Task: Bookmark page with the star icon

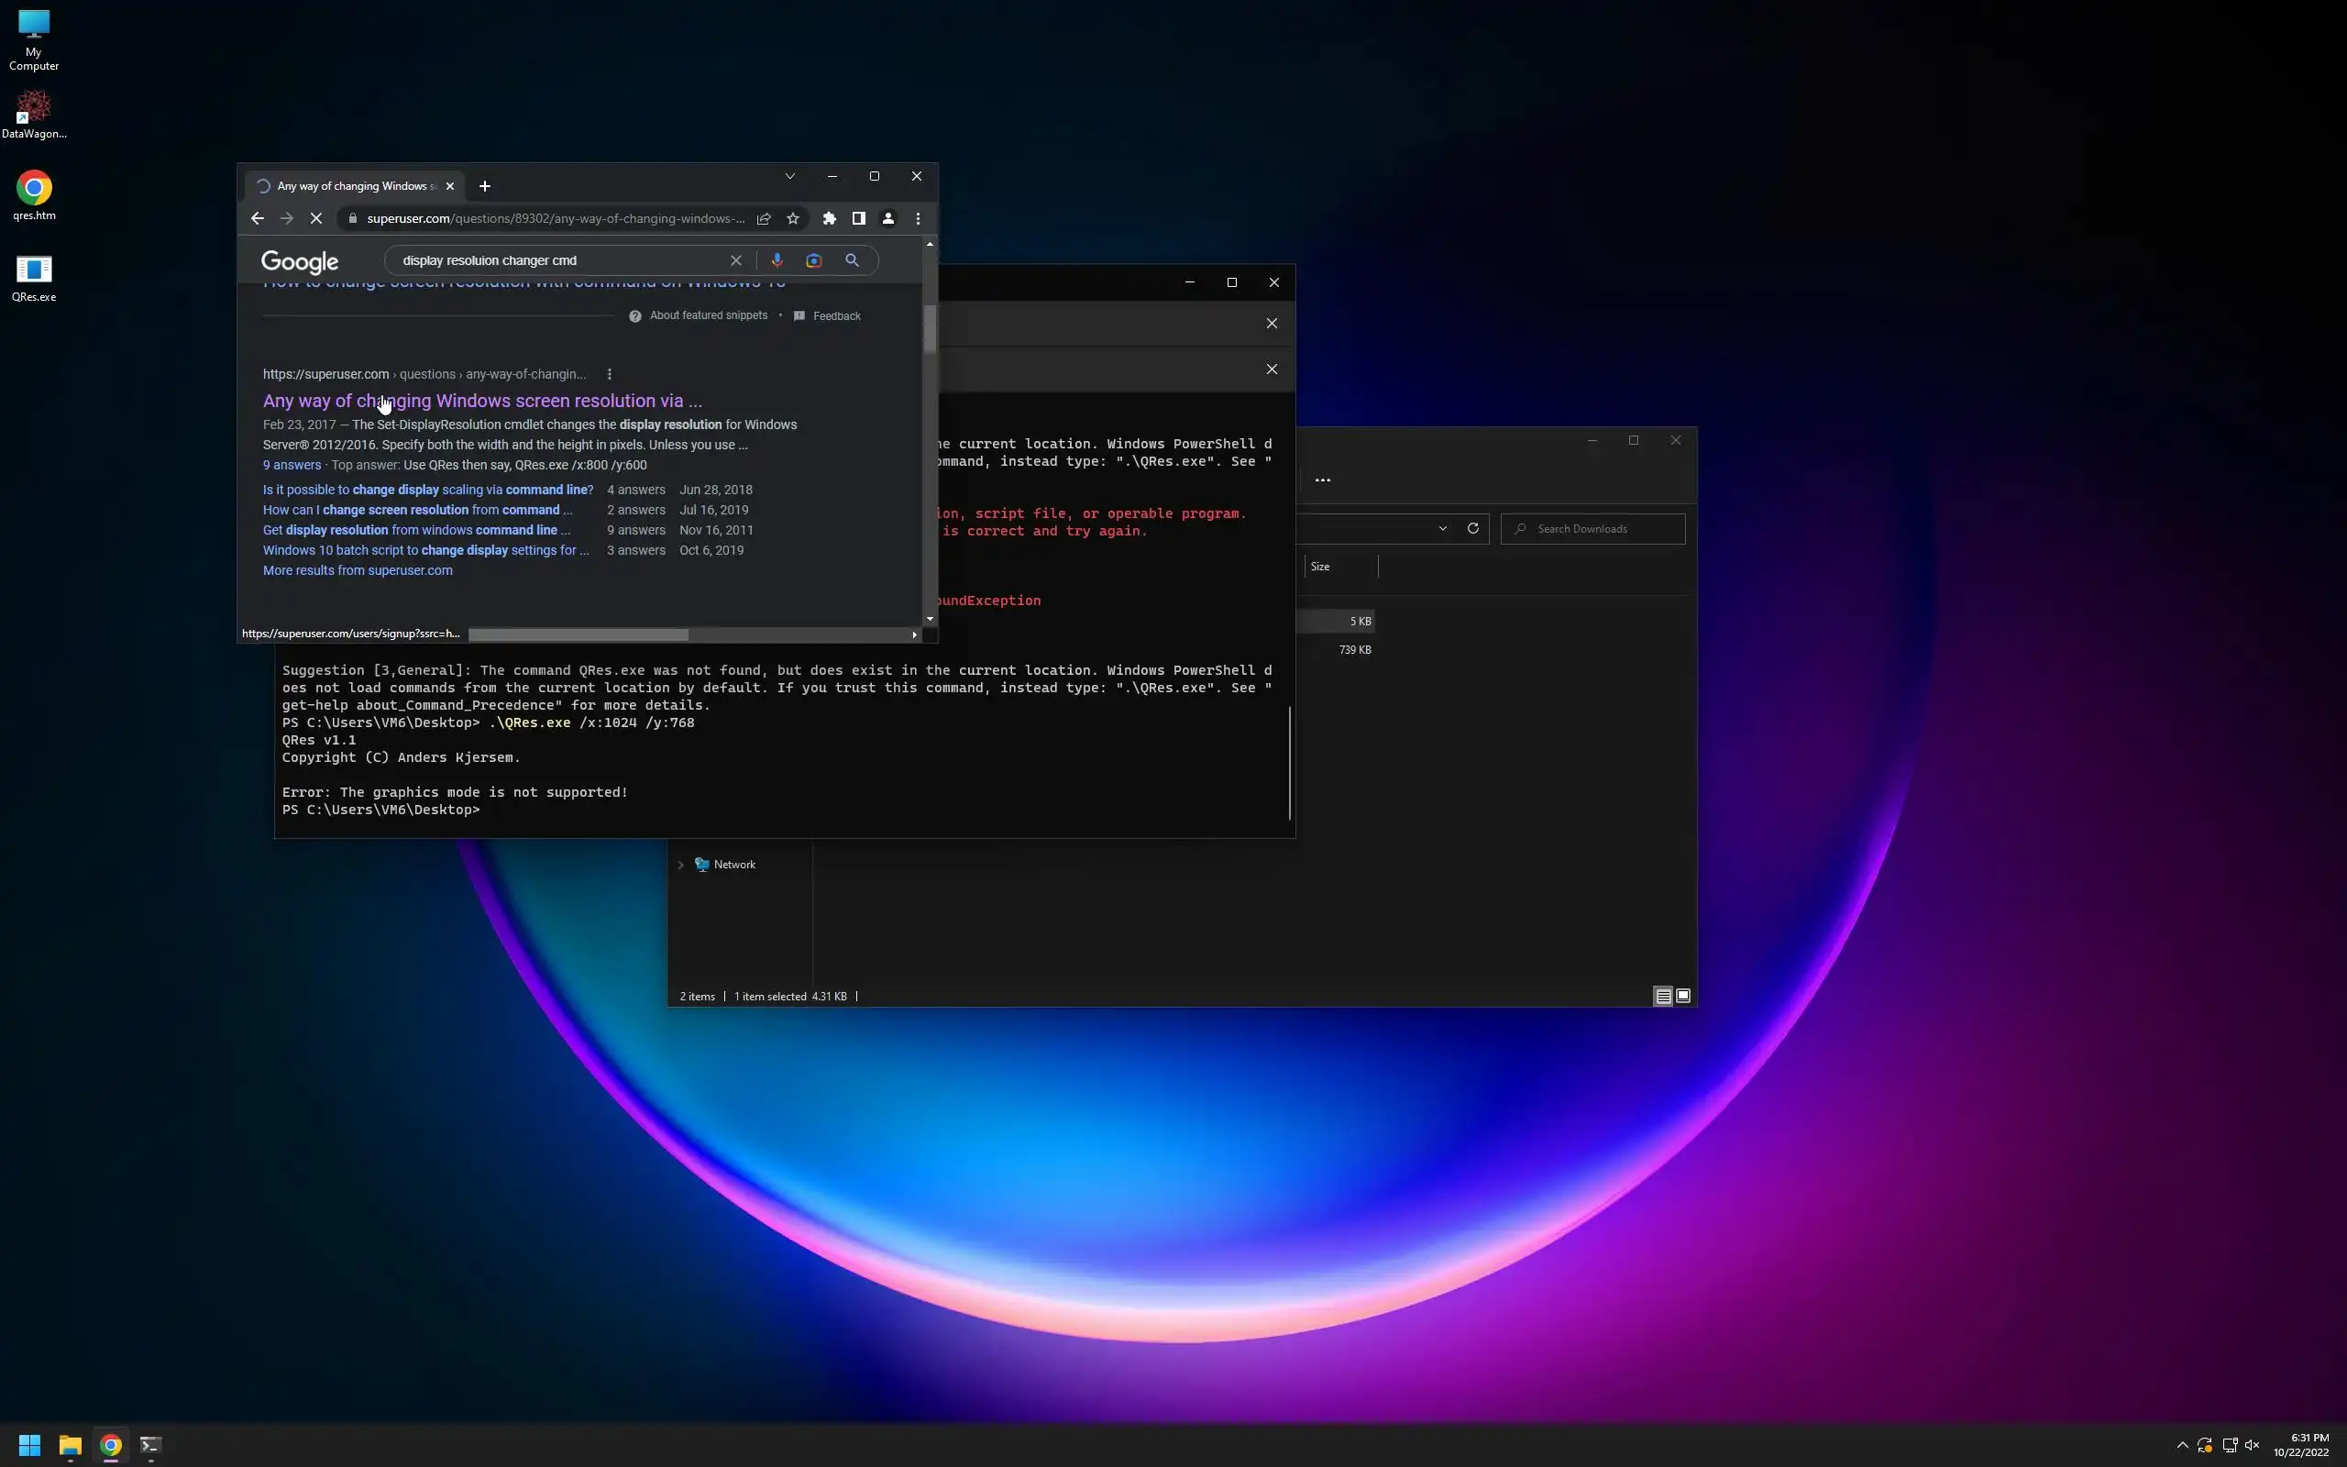Action: 793,218
